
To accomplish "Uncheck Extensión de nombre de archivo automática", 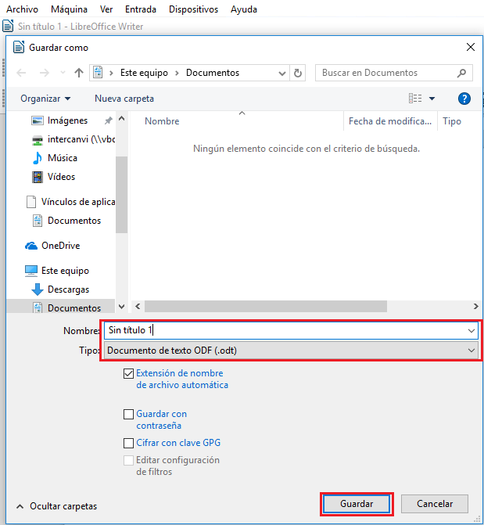I will (128, 374).
